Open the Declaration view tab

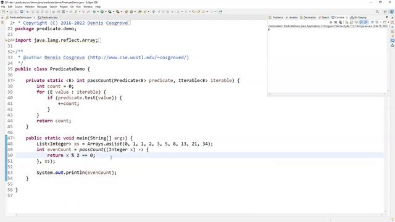308,18
